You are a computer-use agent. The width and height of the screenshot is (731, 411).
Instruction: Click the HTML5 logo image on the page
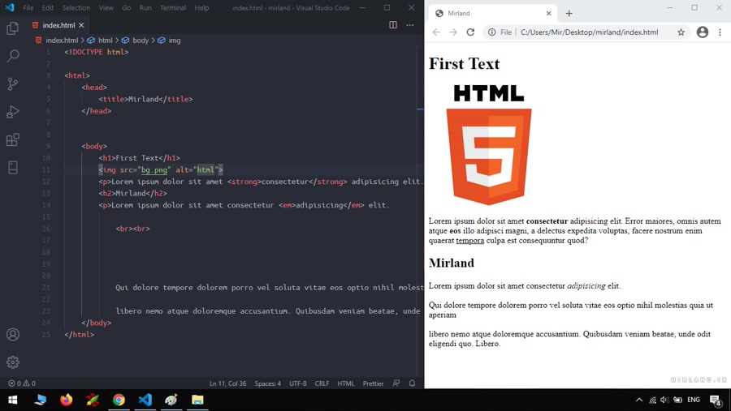click(x=489, y=144)
